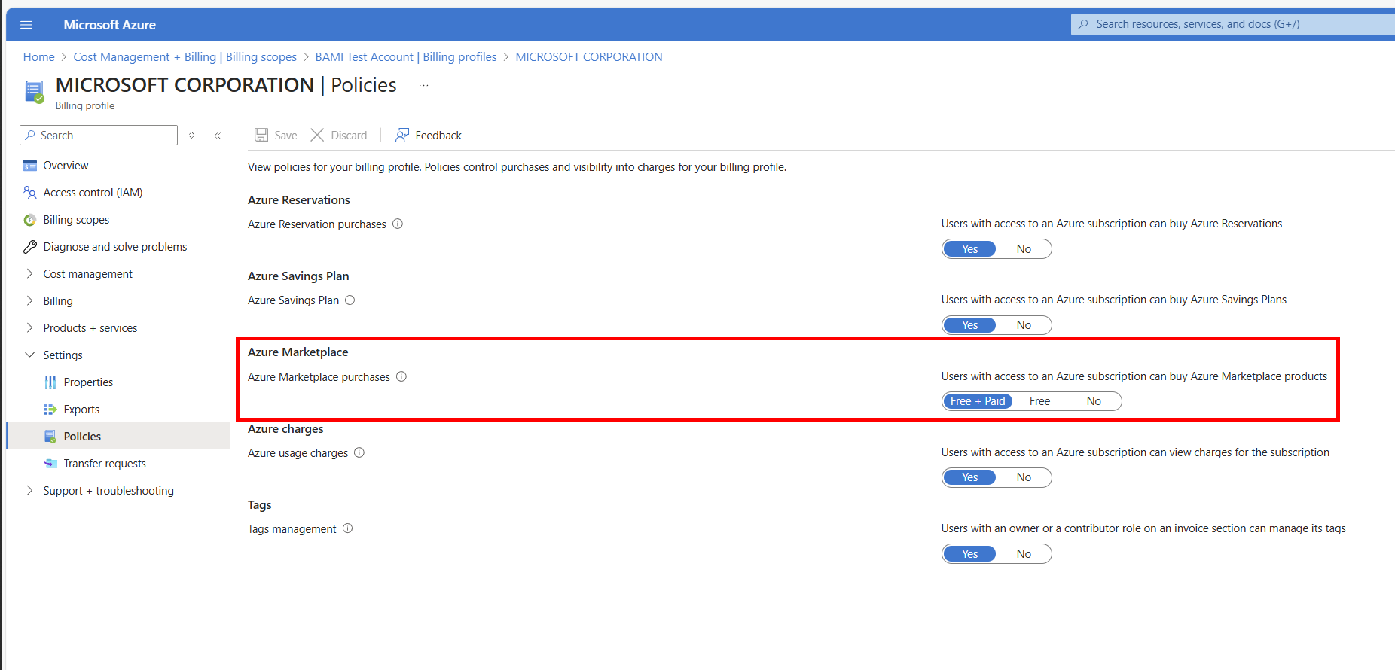
Task: Click the Properties bars icon
Action: 50,382
